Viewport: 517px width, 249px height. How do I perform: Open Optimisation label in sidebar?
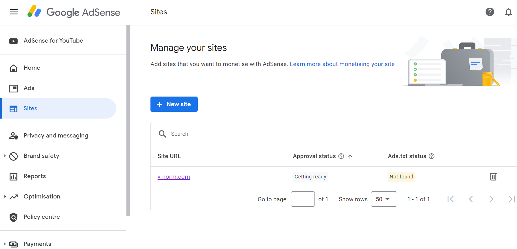(x=42, y=196)
